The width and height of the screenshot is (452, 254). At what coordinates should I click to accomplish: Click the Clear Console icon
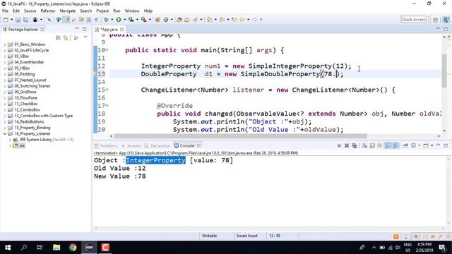point(364,146)
